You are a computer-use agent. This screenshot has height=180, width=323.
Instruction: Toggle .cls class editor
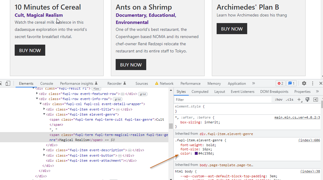click(x=289, y=100)
